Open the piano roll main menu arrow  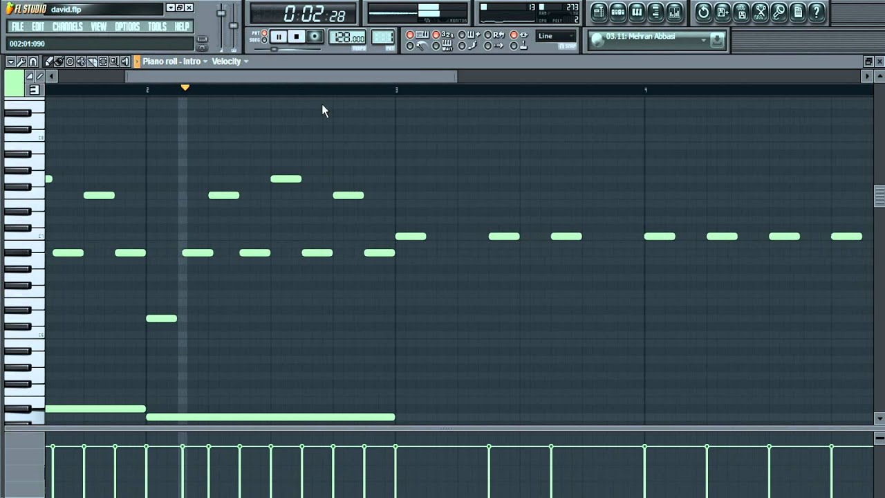pyautogui.click(x=11, y=62)
